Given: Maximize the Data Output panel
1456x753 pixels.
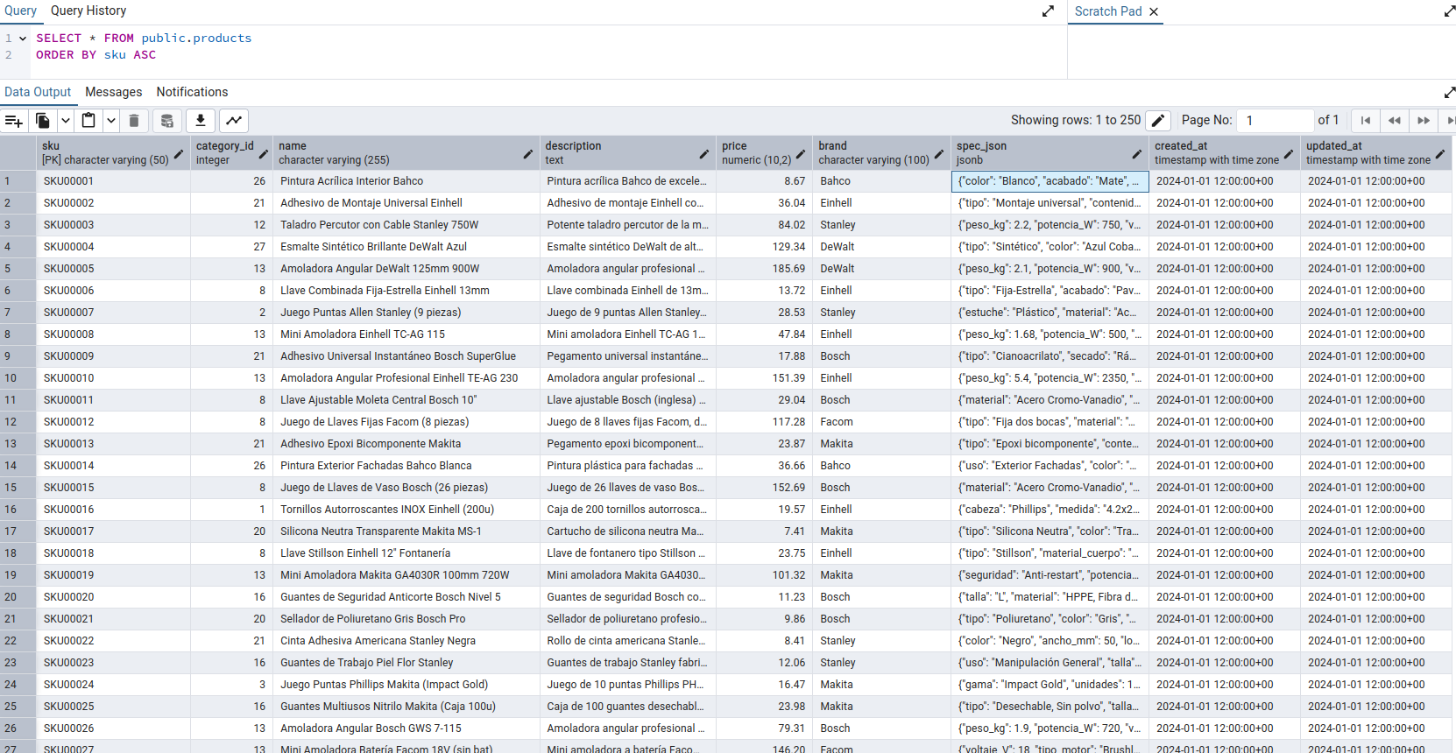Looking at the screenshot, I should click(x=1449, y=93).
